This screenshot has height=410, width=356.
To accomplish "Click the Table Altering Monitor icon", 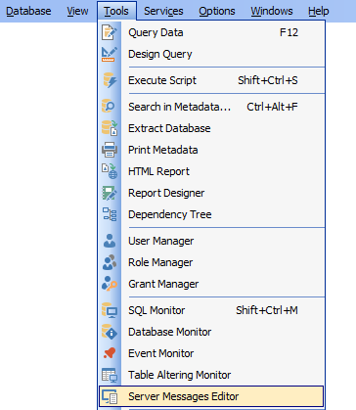I will click(x=110, y=375).
